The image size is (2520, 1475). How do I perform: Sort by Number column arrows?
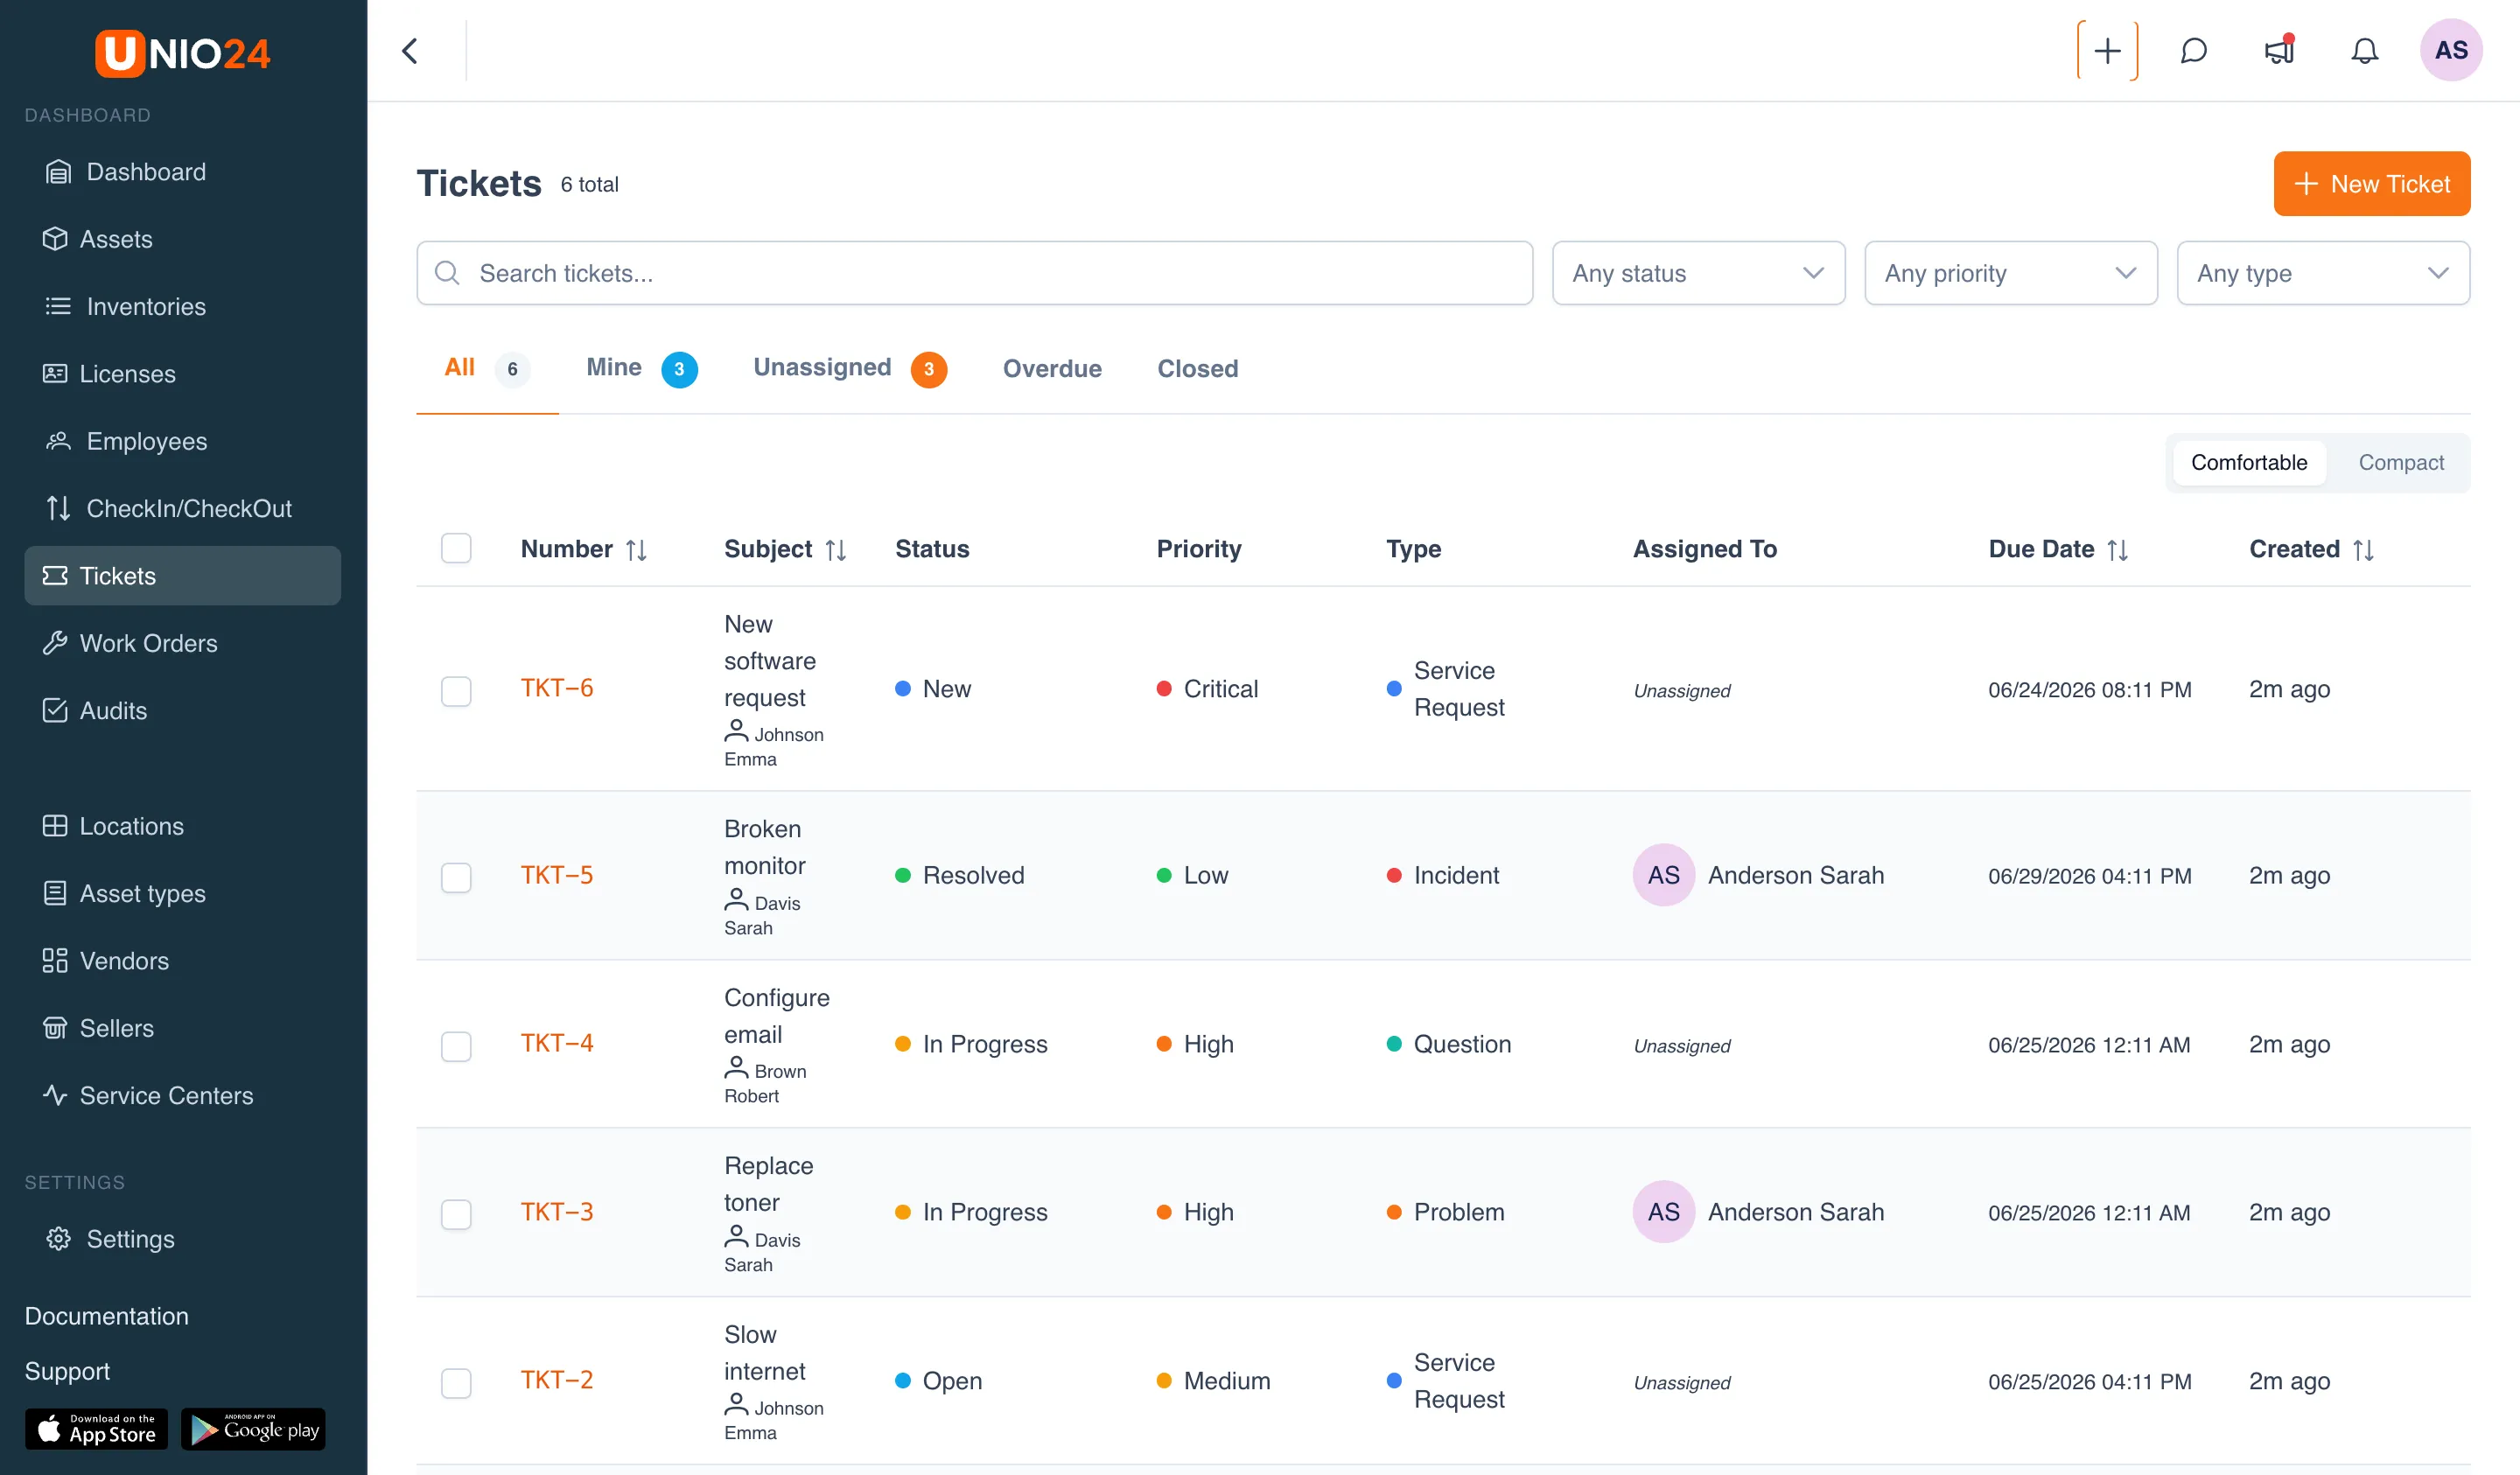click(x=636, y=550)
